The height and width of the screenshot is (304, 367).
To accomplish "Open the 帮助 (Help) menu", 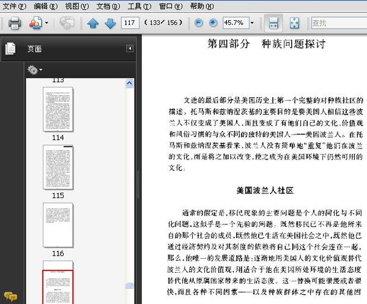I will click(x=202, y=6).
